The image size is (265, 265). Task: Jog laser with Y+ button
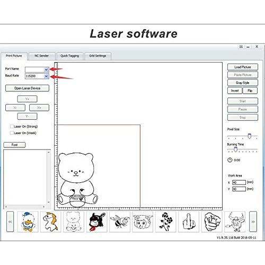tap(27, 99)
